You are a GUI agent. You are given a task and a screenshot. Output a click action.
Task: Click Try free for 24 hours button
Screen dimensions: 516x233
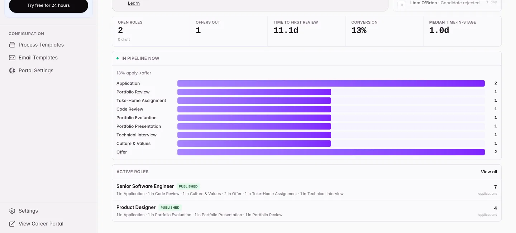48,6
